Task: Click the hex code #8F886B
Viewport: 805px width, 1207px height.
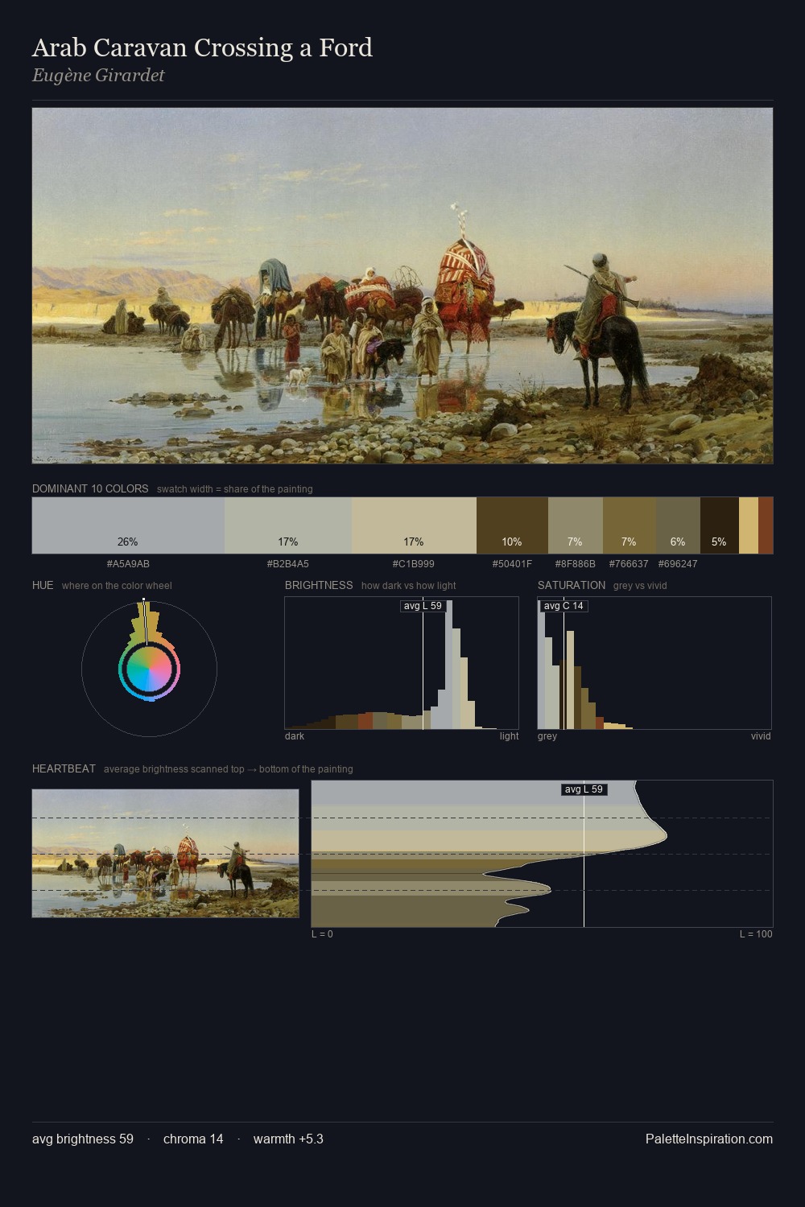Action: pyautogui.click(x=575, y=564)
